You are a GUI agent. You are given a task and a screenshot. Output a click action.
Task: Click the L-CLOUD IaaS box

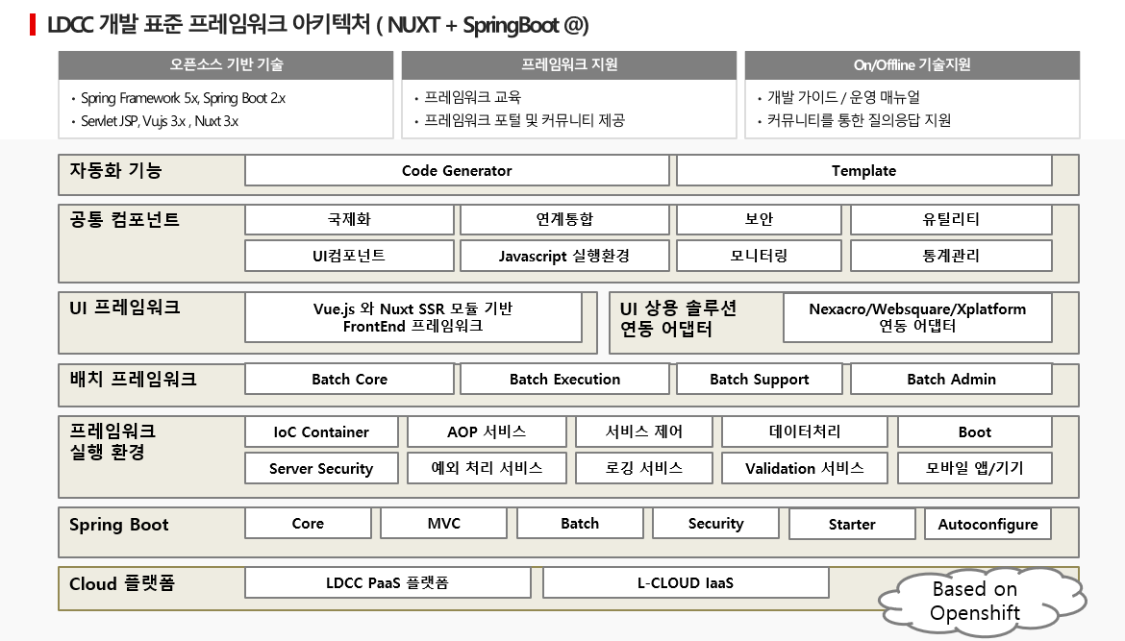point(686,583)
